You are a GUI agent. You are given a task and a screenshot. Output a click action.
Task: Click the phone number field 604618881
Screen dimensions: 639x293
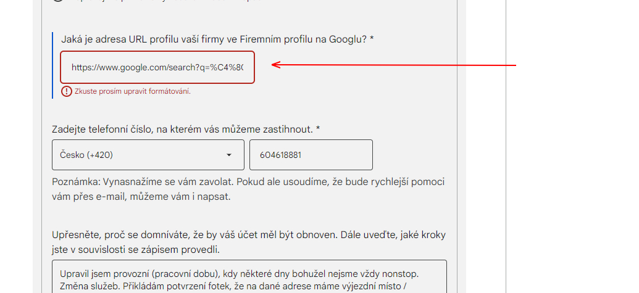311,155
